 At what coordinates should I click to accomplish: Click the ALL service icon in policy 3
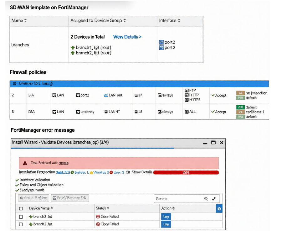point(187,112)
